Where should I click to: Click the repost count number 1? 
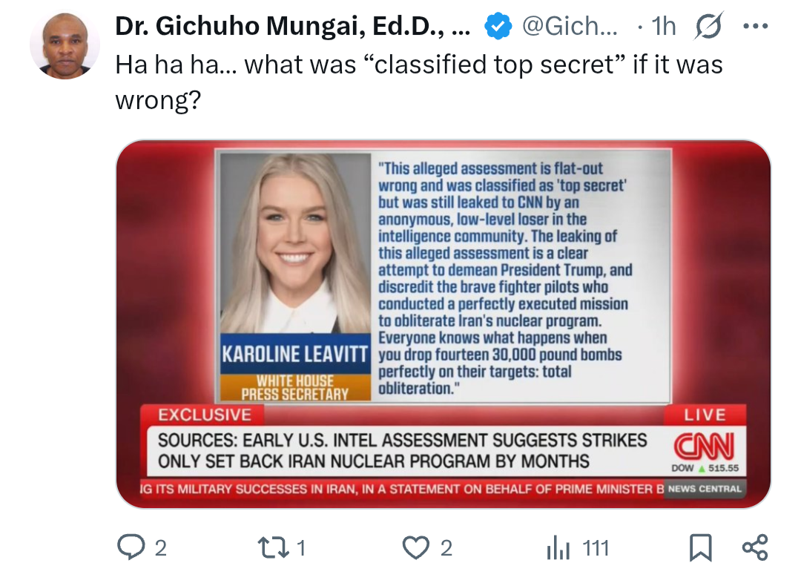pyautogui.click(x=301, y=548)
